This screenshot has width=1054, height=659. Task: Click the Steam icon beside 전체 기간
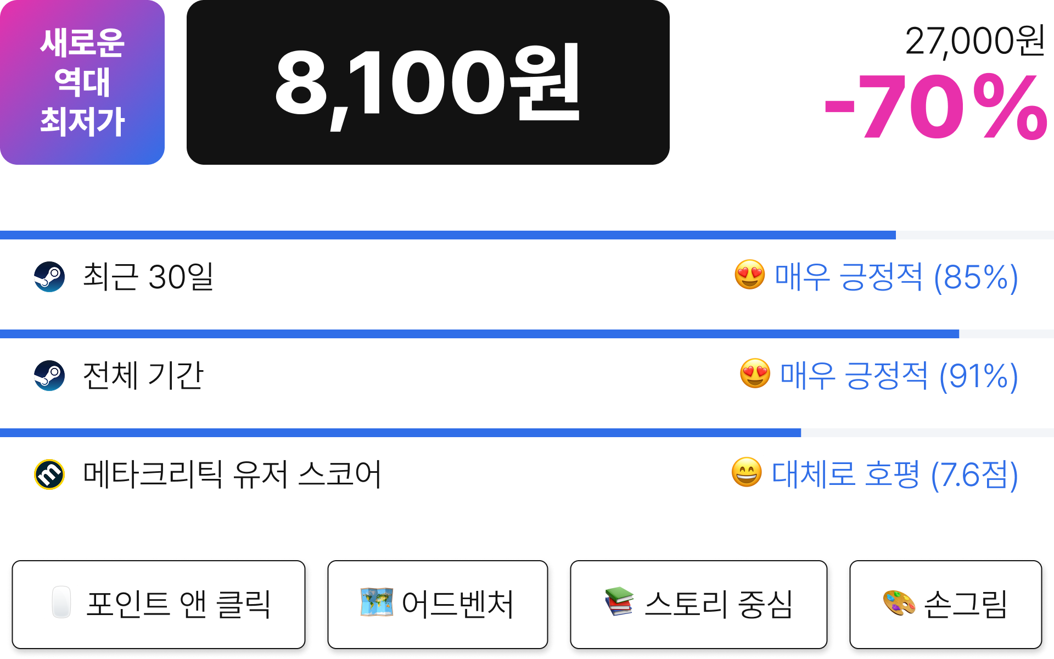click(x=49, y=376)
